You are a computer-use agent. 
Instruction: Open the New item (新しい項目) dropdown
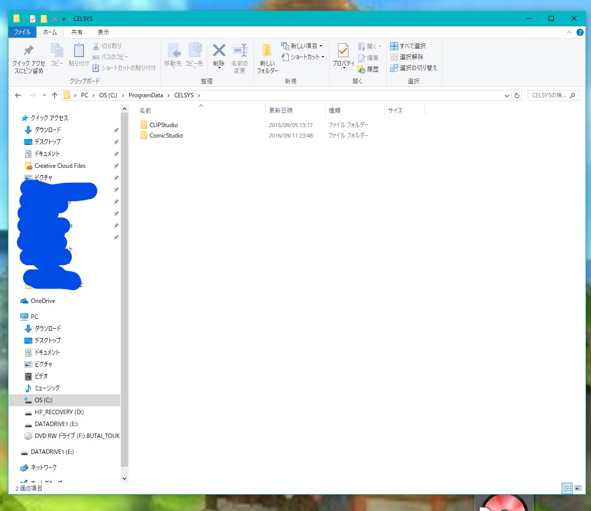pos(302,46)
